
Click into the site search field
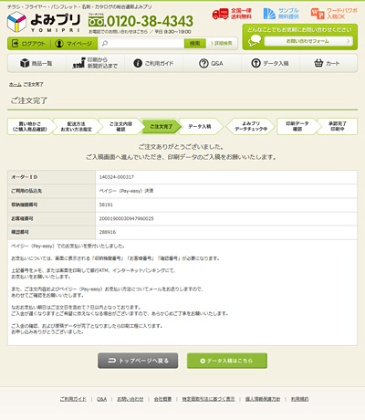click(141, 44)
